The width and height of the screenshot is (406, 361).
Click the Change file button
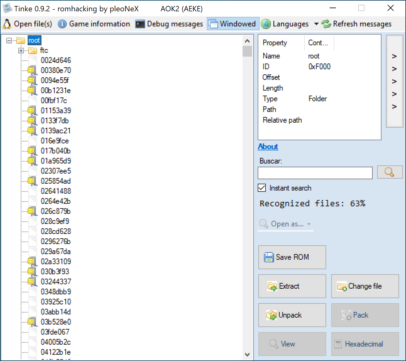[x=365, y=286]
